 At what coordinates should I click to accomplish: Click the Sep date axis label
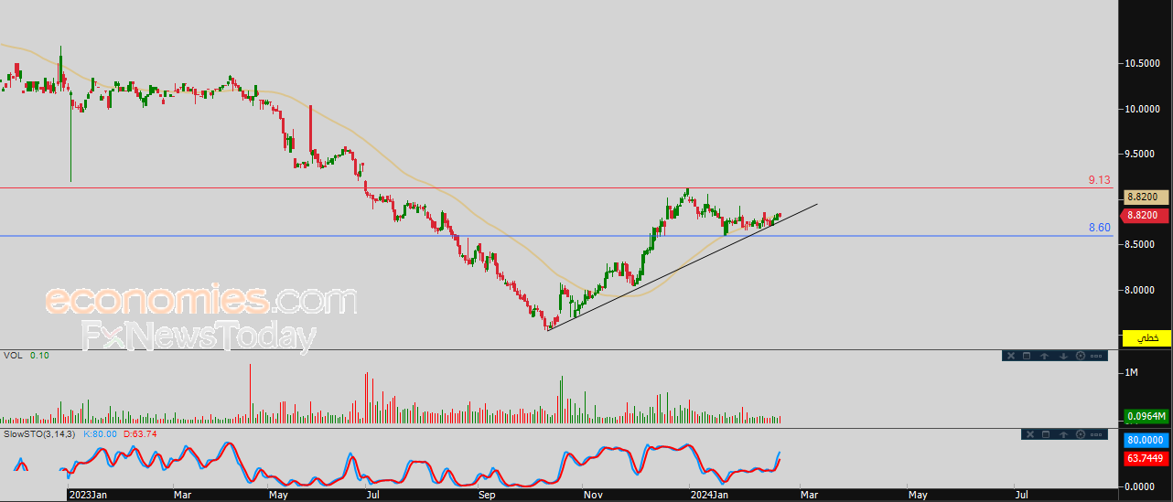tap(486, 495)
